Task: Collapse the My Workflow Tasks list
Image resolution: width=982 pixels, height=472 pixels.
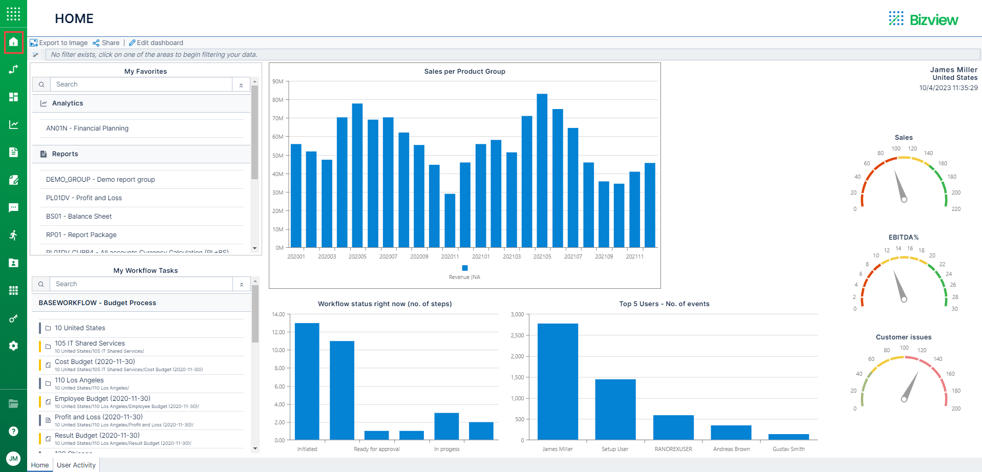Action: [x=241, y=284]
